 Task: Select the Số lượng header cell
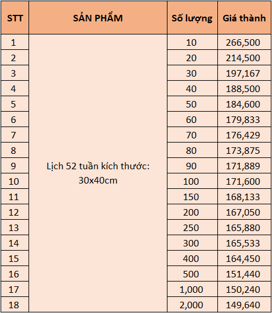(x=192, y=18)
